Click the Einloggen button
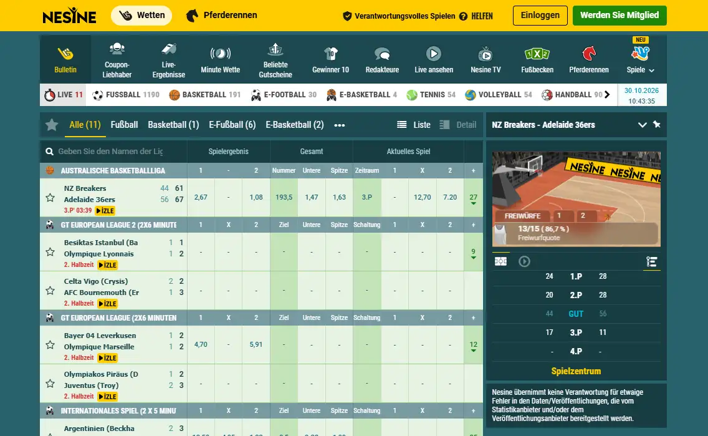Image resolution: width=708 pixels, height=436 pixels. click(540, 16)
